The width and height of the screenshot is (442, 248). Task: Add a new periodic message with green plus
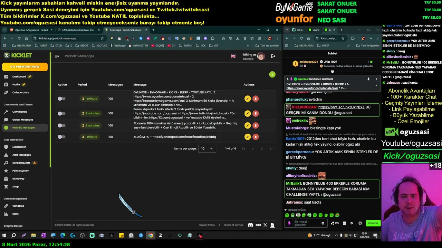click(x=272, y=74)
